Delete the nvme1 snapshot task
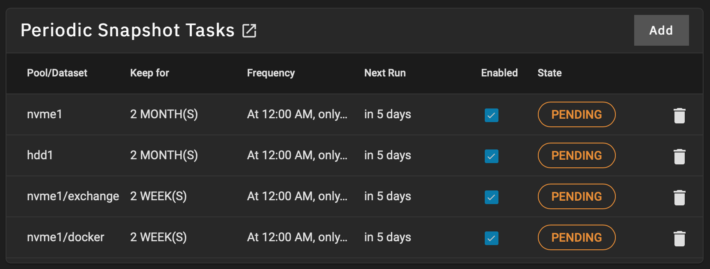This screenshot has height=269, width=710. point(679,115)
